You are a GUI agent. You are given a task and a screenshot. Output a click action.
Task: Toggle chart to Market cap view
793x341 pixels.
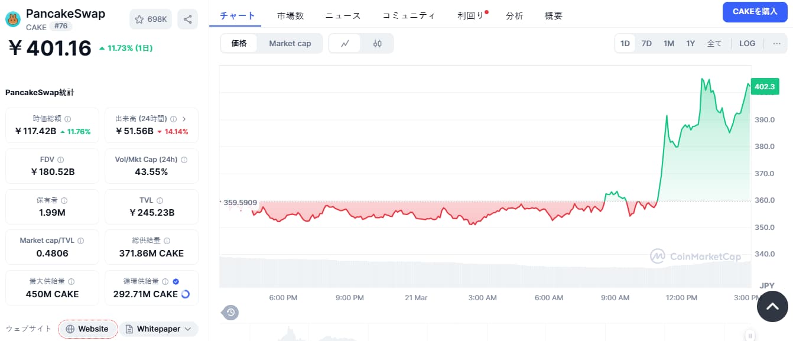click(x=290, y=43)
